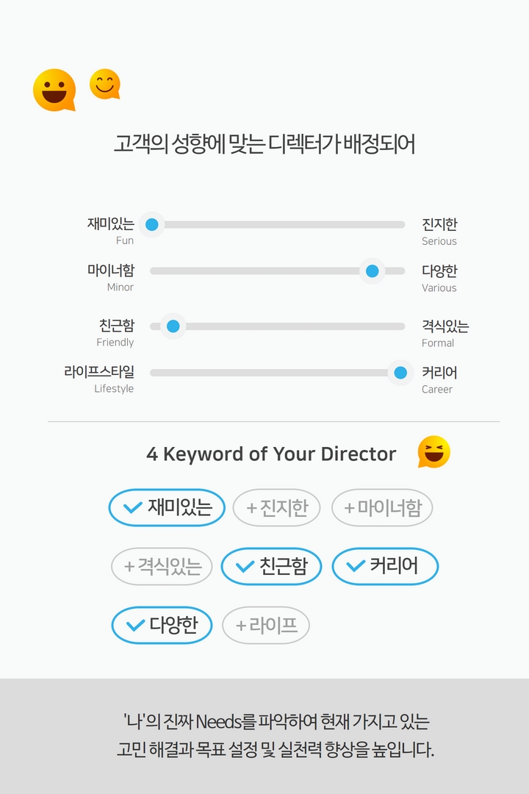
Task: Click the Fun to Serious slider handle
Action: tap(152, 224)
